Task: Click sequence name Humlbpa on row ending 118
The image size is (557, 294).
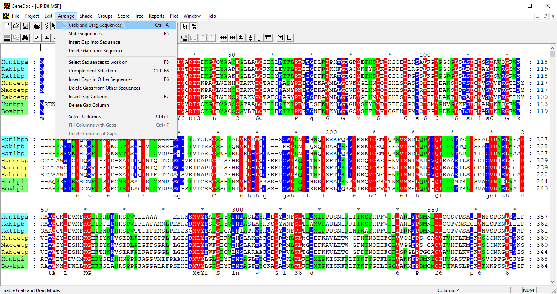Action: click(x=15, y=62)
